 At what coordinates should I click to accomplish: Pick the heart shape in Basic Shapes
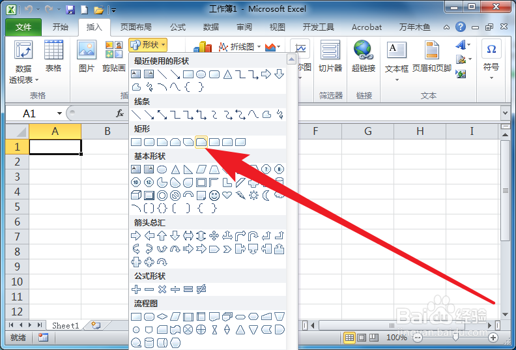[x=227, y=195]
